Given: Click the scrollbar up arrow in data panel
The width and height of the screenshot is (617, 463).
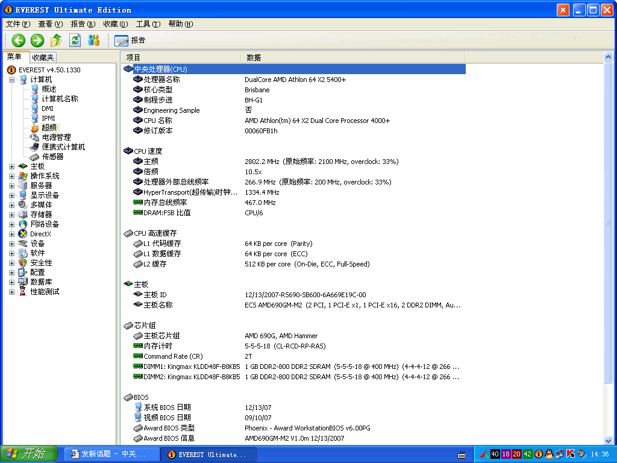Looking at the screenshot, I should tap(609, 57).
